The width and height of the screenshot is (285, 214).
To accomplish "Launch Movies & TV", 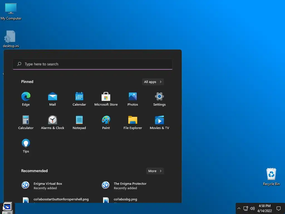I will (x=159, y=123).
